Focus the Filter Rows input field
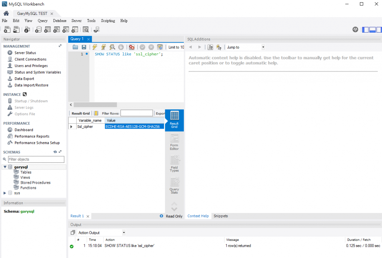The width and height of the screenshot is (382, 258). pyautogui.click(x=137, y=113)
